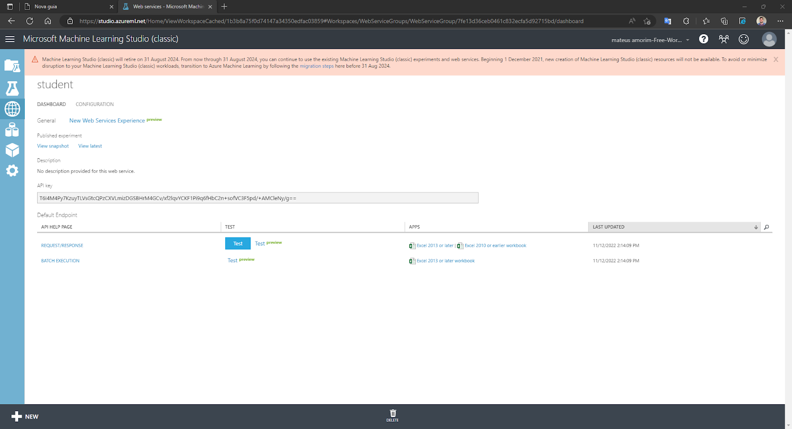Open migration steps link in banner
Viewport: 792px width, 429px height.
point(317,66)
